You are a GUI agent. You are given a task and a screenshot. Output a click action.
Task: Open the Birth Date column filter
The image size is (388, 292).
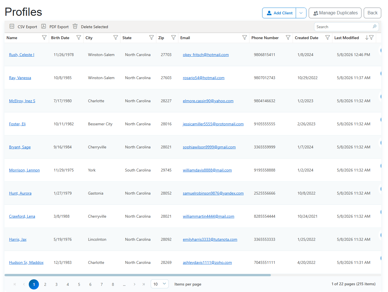click(79, 37)
